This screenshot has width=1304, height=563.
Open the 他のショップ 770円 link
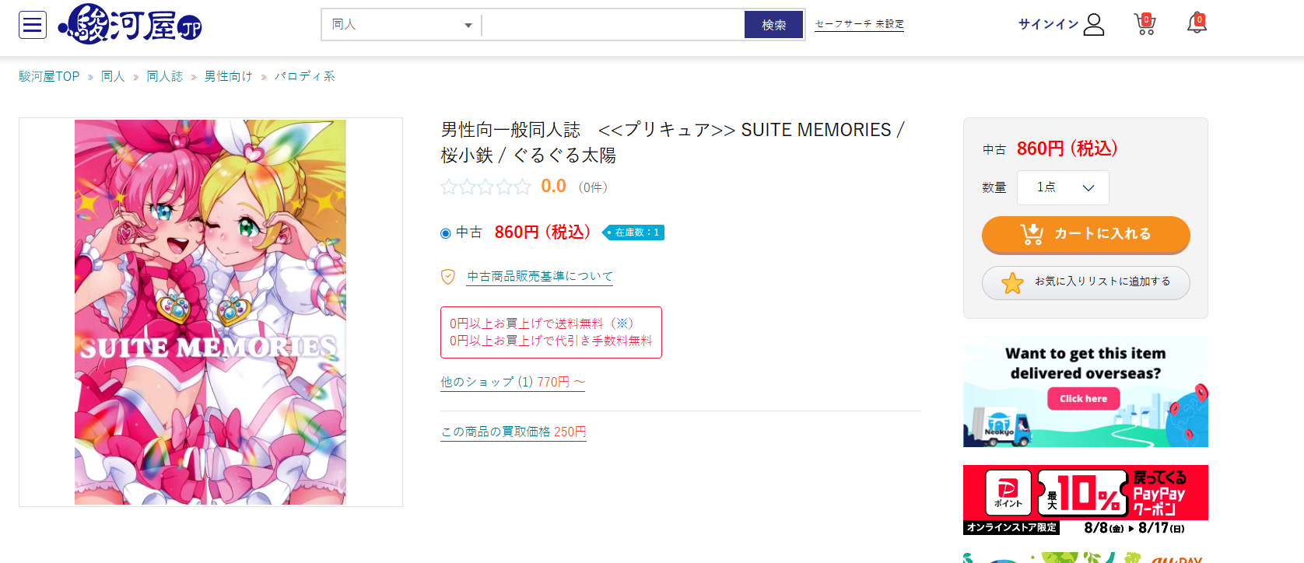(513, 382)
